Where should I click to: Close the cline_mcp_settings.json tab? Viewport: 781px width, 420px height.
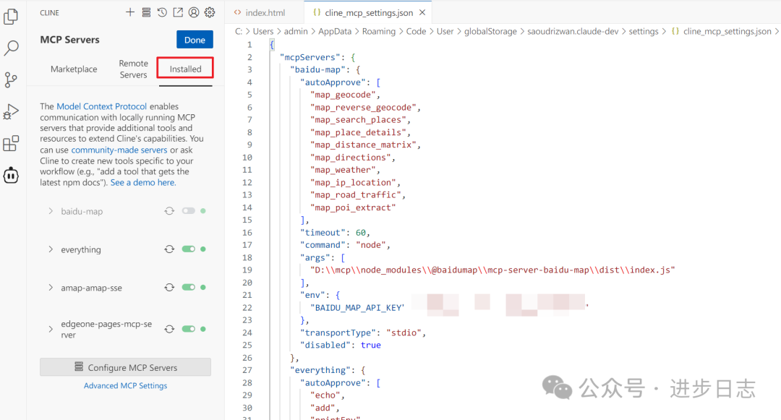422,12
